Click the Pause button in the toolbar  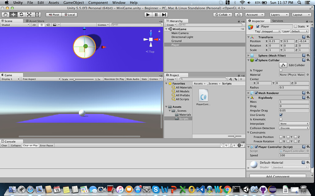pos(156,14)
